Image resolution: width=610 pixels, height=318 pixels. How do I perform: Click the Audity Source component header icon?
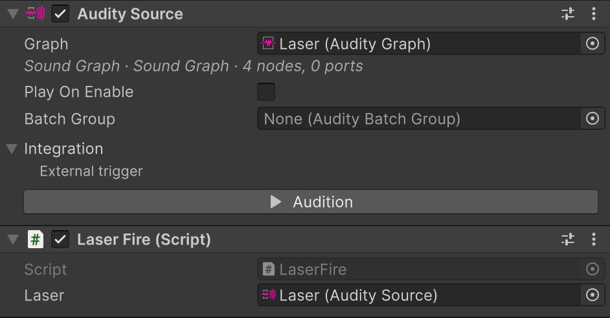[x=35, y=14]
